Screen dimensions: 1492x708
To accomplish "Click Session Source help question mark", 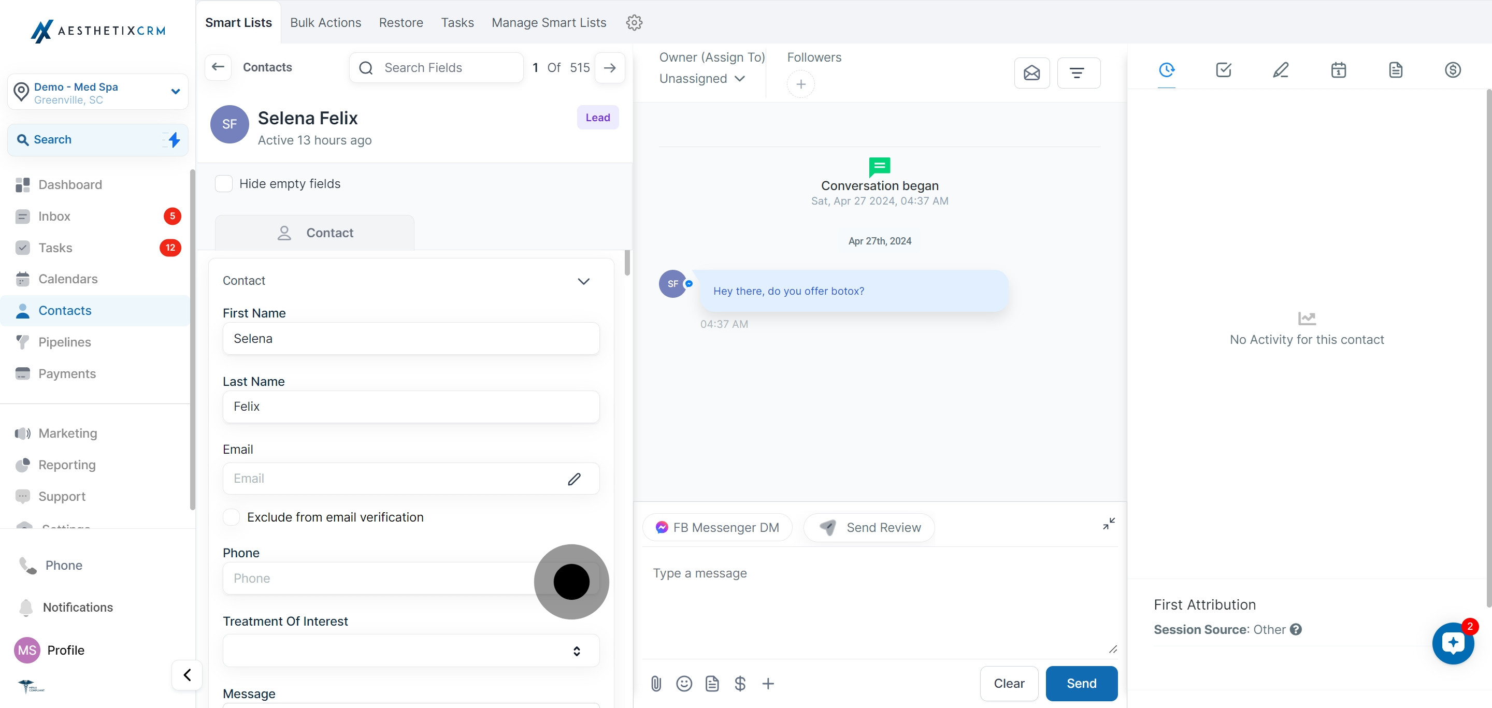I will coord(1296,629).
